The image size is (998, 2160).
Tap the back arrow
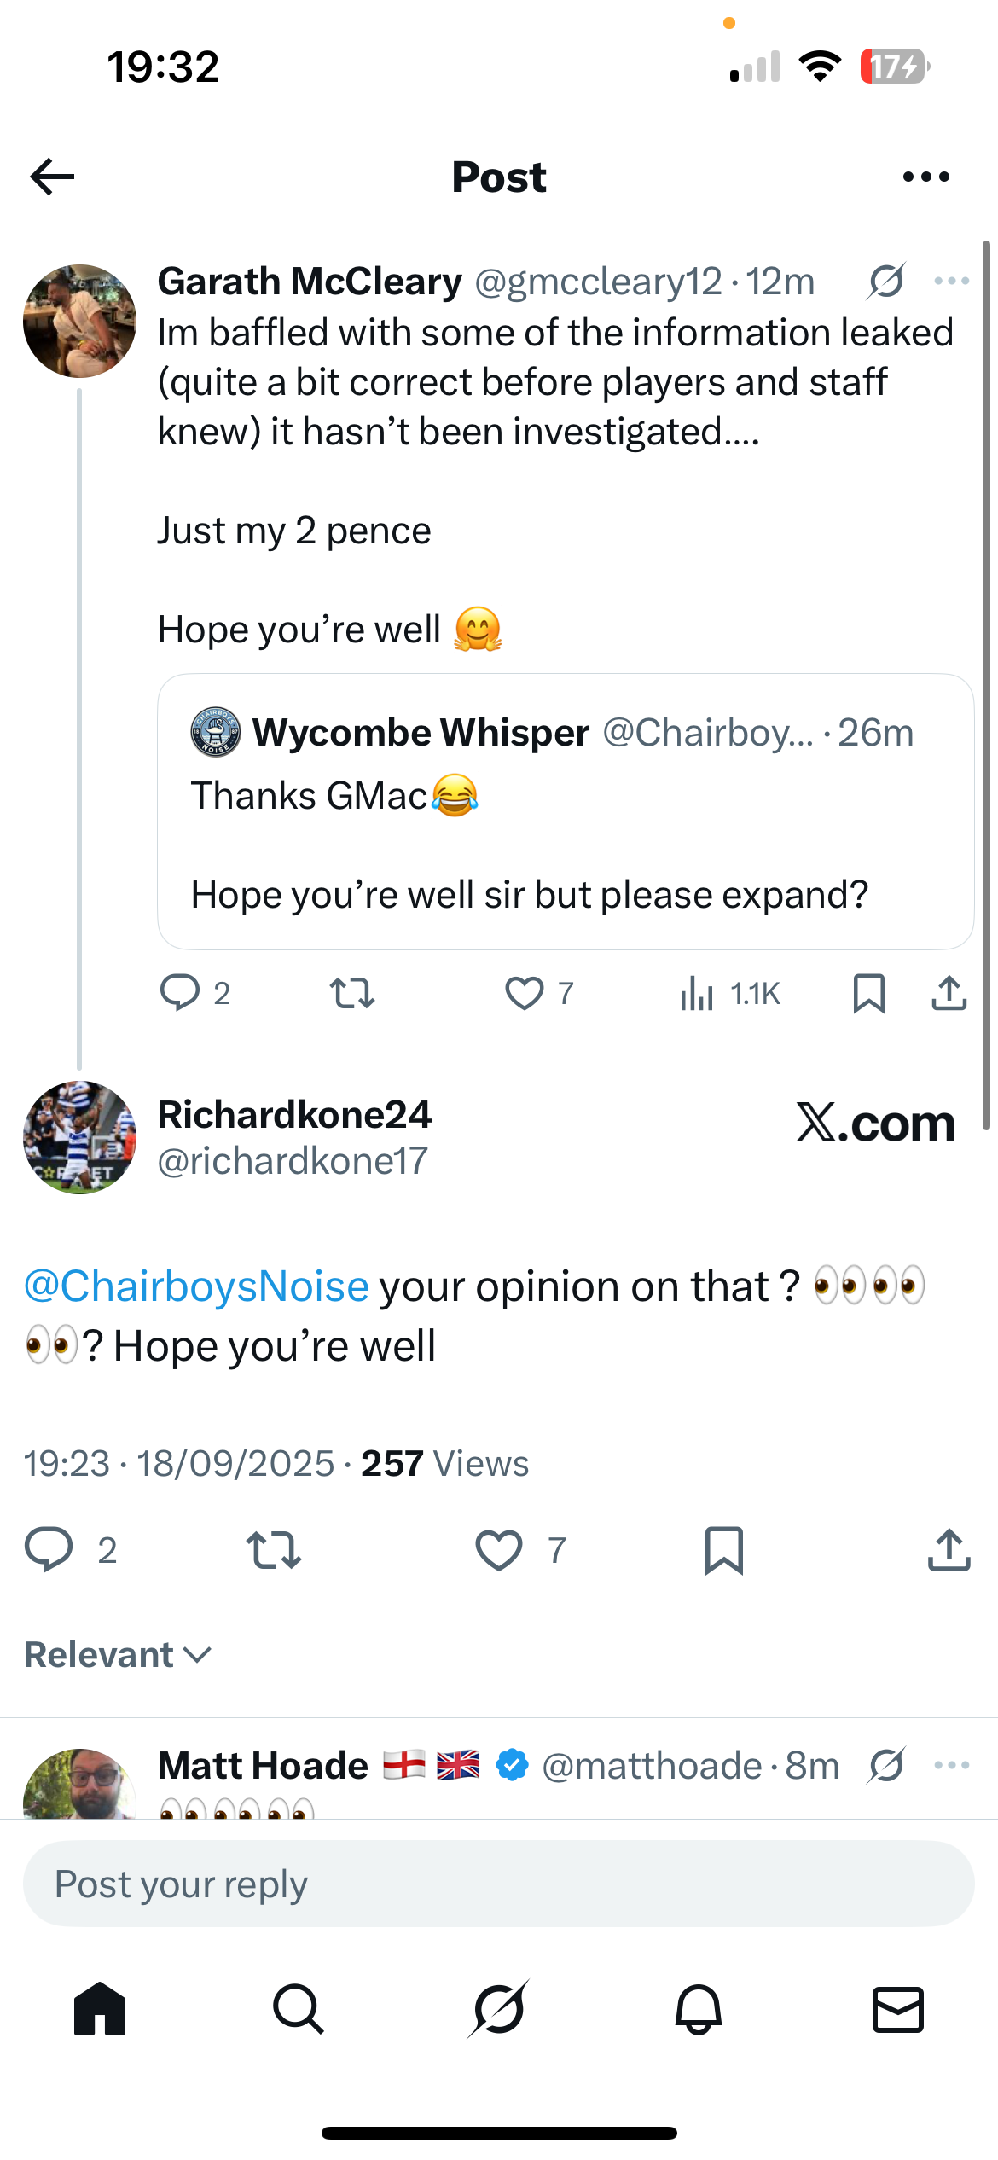tap(53, 177)
